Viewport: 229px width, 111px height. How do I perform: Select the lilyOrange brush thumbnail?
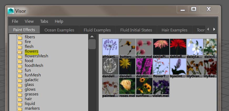click(x=195, y=66)
